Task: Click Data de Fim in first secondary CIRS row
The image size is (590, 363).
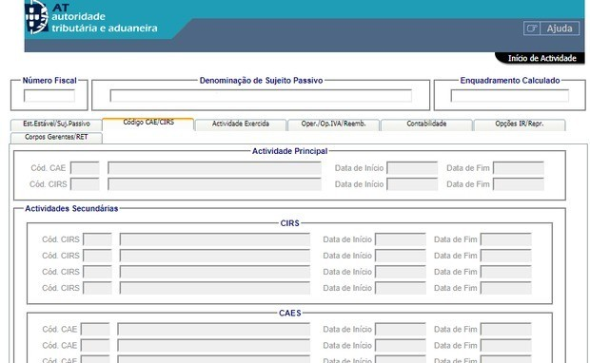Action: click(x=506, y=239)
